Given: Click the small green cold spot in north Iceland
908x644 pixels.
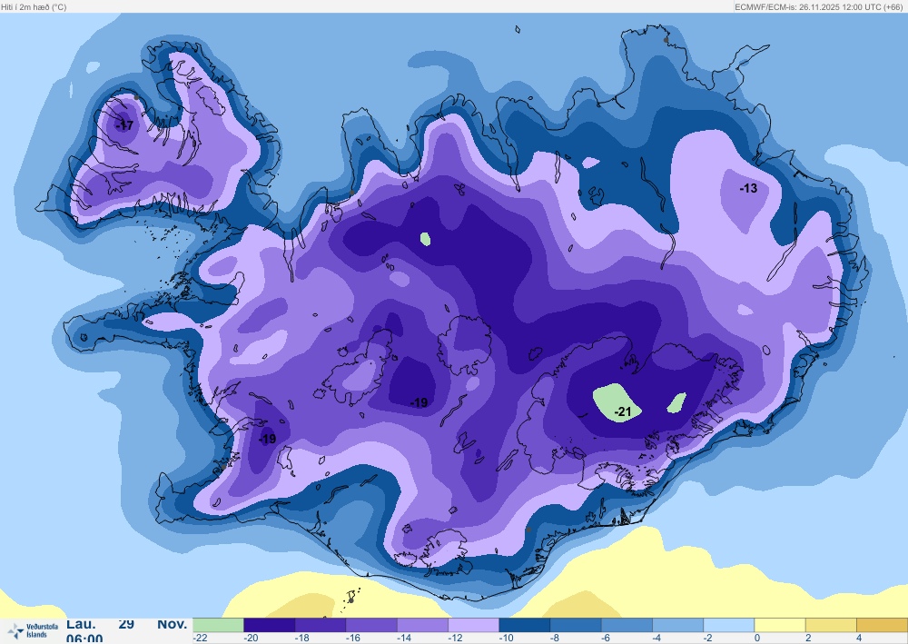Looking at the screenshot, I should pos(425,239).
